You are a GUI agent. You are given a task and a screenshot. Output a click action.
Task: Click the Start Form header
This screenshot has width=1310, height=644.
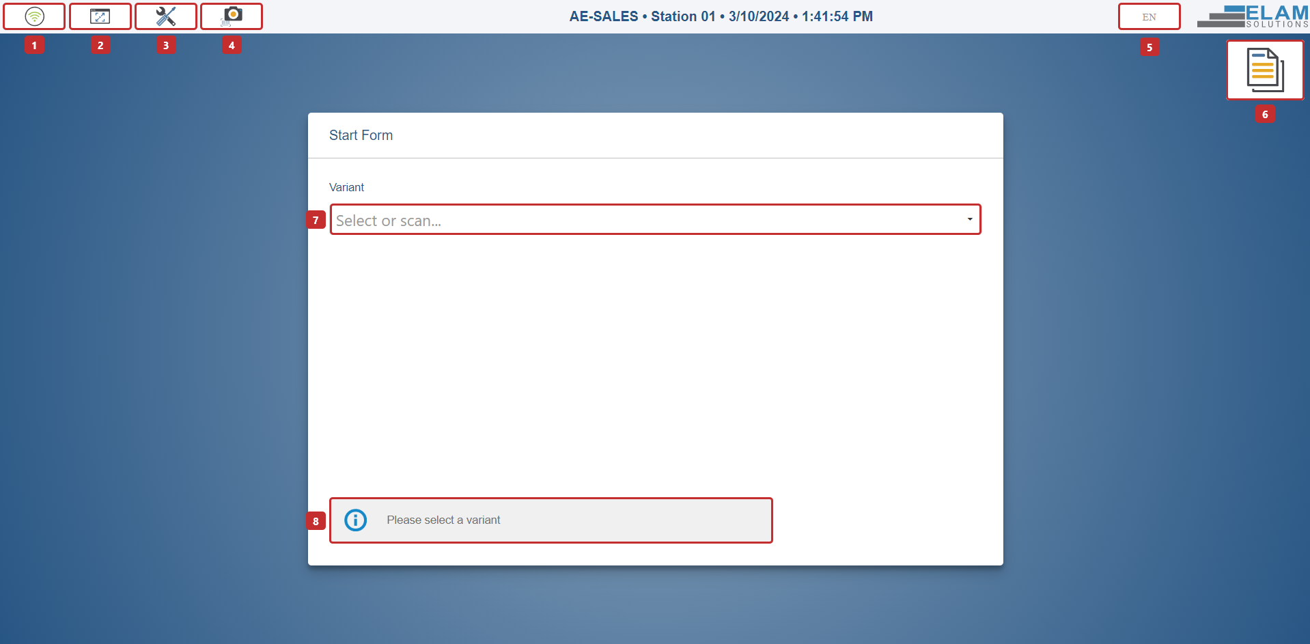click(361, 135)
